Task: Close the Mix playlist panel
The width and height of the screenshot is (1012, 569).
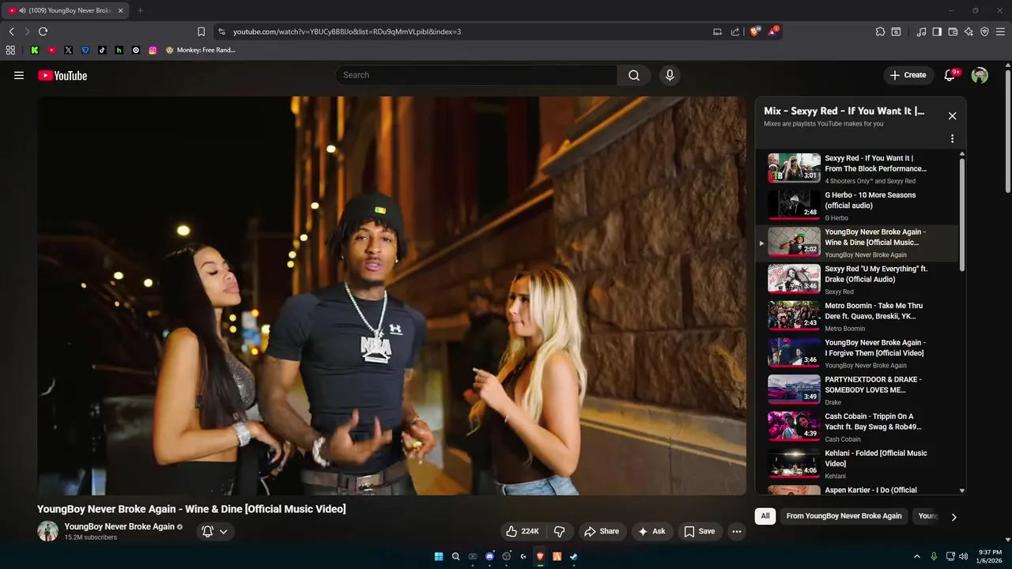Action: coord(952,115)
